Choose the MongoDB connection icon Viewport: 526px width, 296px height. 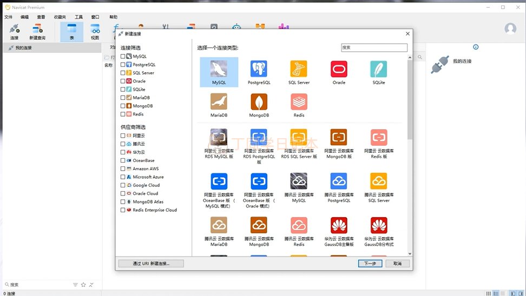[x=259, y=102]
